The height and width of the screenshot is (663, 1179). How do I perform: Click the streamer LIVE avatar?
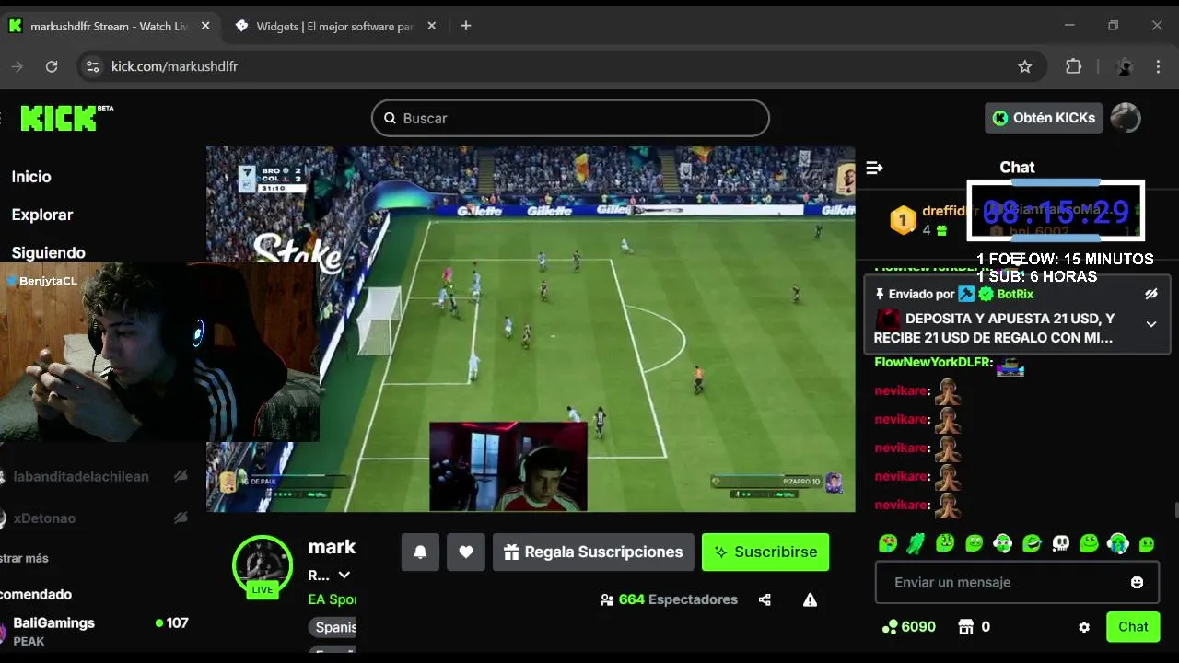coord(263,565)
